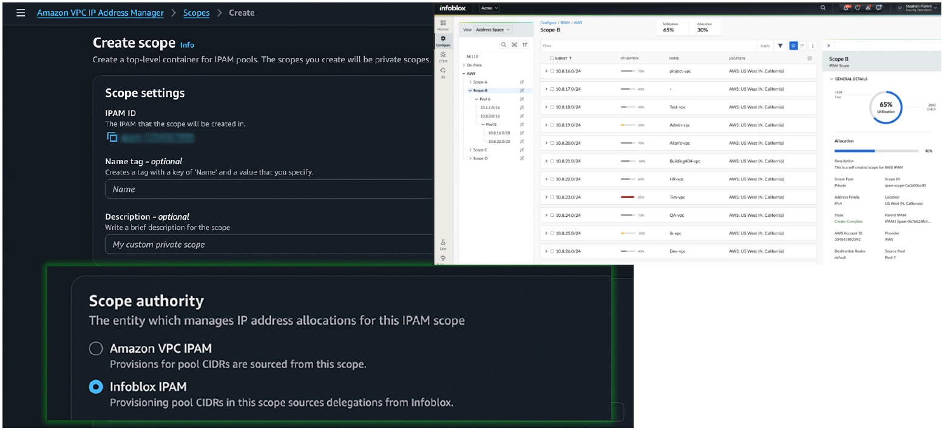Collapse the Pool E tree node
Screen dimensions: 945x430
click(483, 124)
